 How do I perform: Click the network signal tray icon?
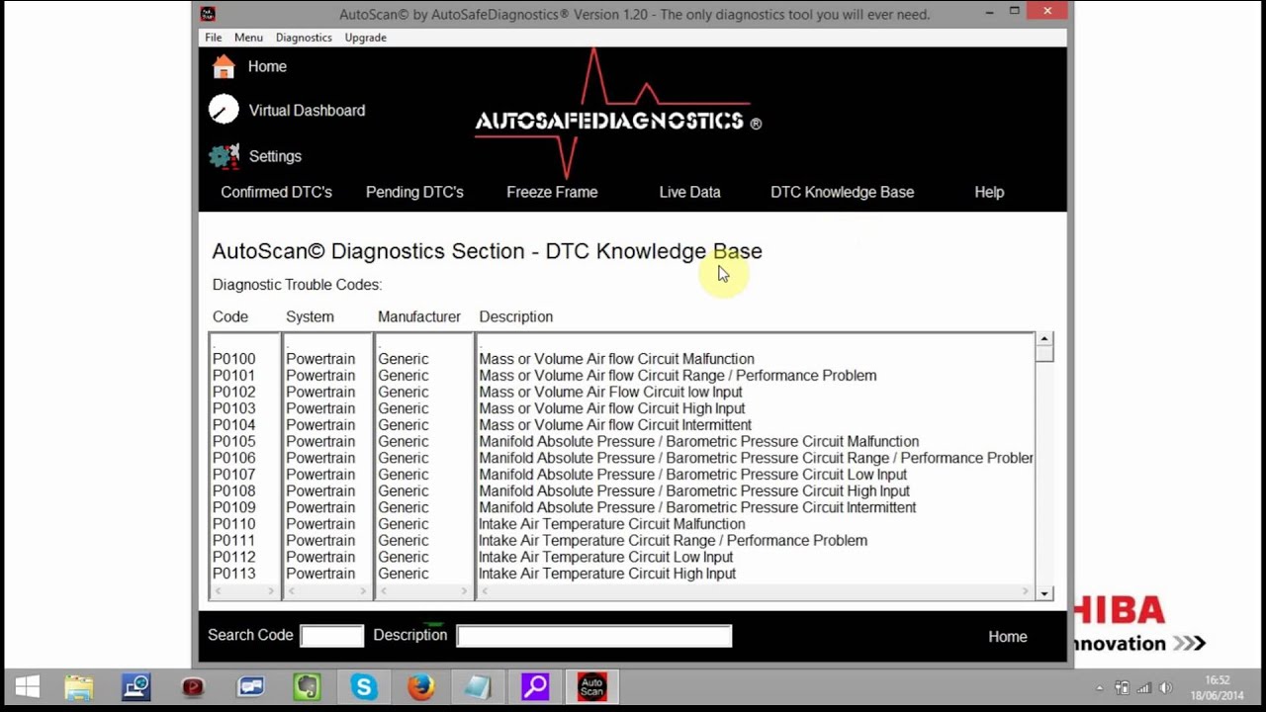pyautogui.click(x=1144, y=688)
